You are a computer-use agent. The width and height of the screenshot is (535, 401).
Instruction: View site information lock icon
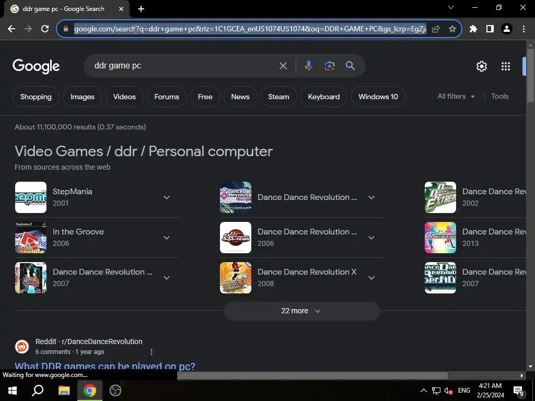(x=66, y=29)
